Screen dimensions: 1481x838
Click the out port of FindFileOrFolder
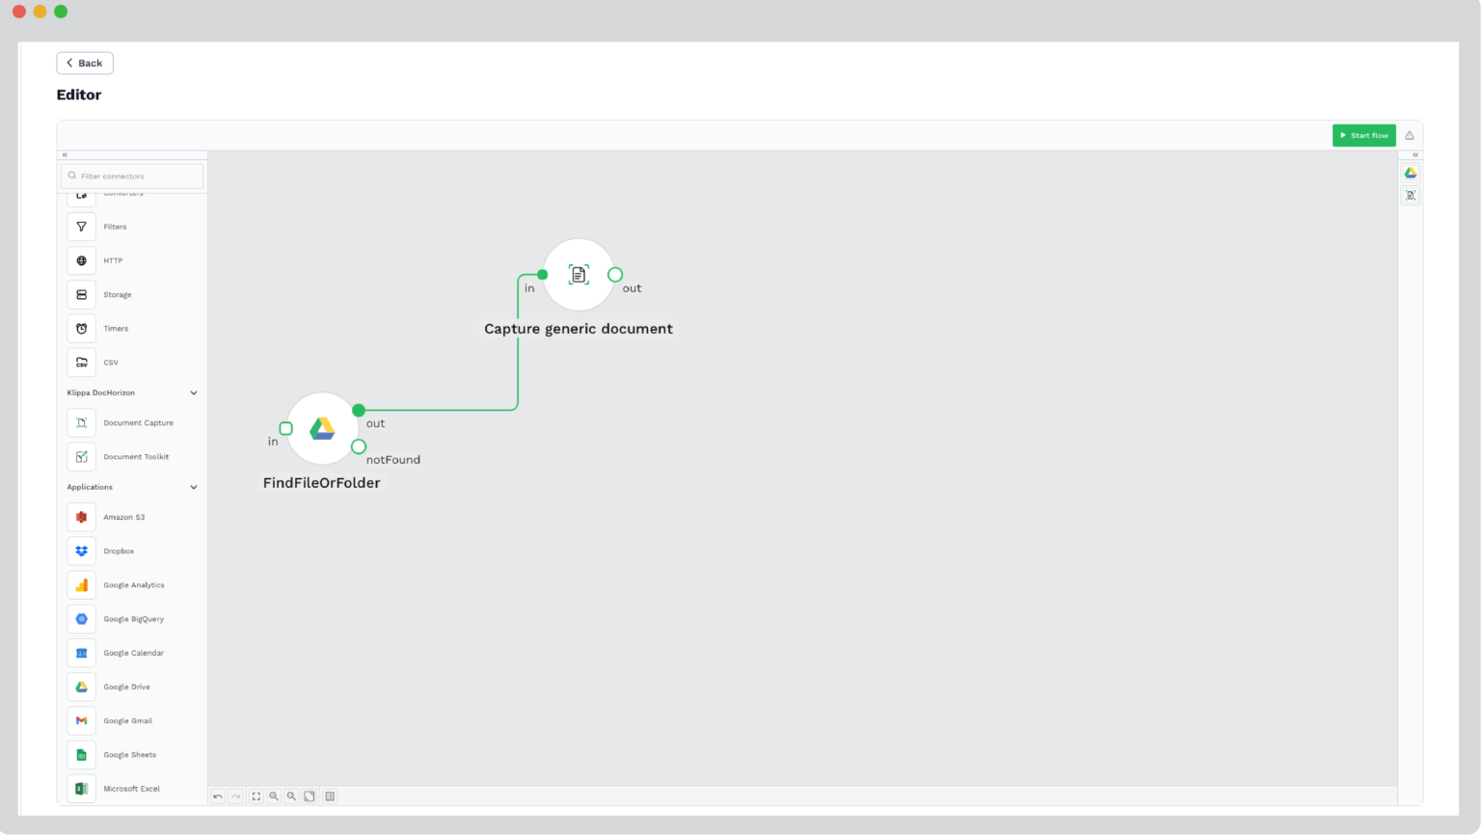click(359, 410)
